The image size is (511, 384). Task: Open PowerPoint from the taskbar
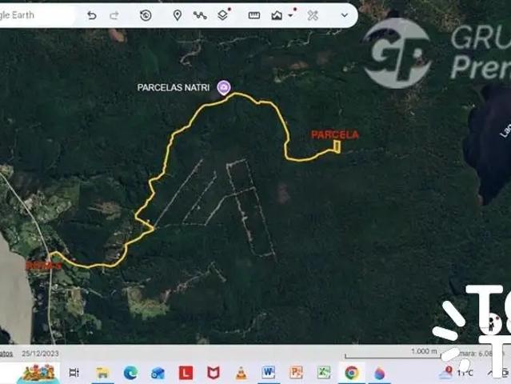pos(296,372)
